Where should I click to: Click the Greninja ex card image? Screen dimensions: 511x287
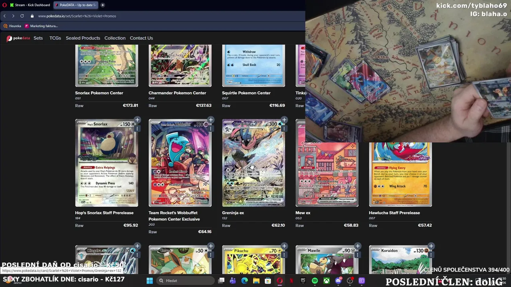pyautogui.click(x=254, y=163)
